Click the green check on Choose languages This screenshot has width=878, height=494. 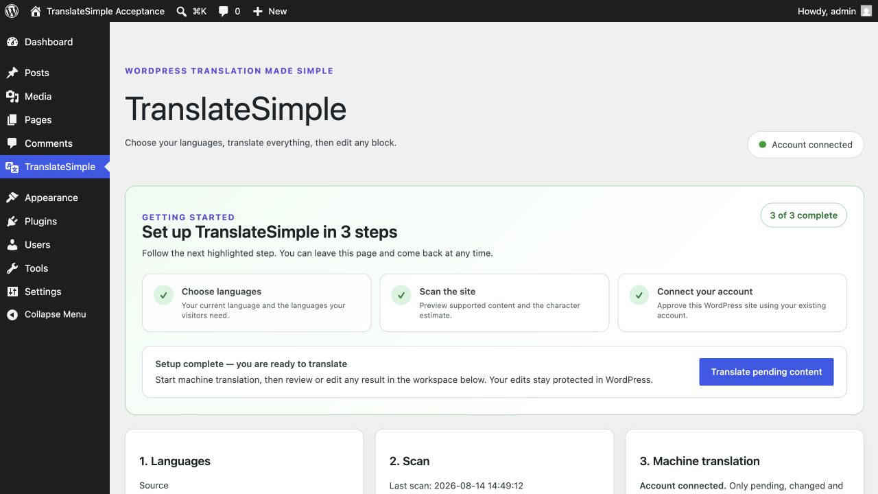point(163,295)
